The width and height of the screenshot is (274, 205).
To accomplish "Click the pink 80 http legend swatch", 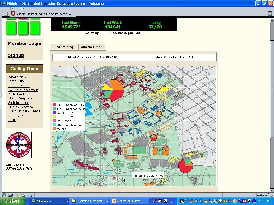I will click(54, 121).
